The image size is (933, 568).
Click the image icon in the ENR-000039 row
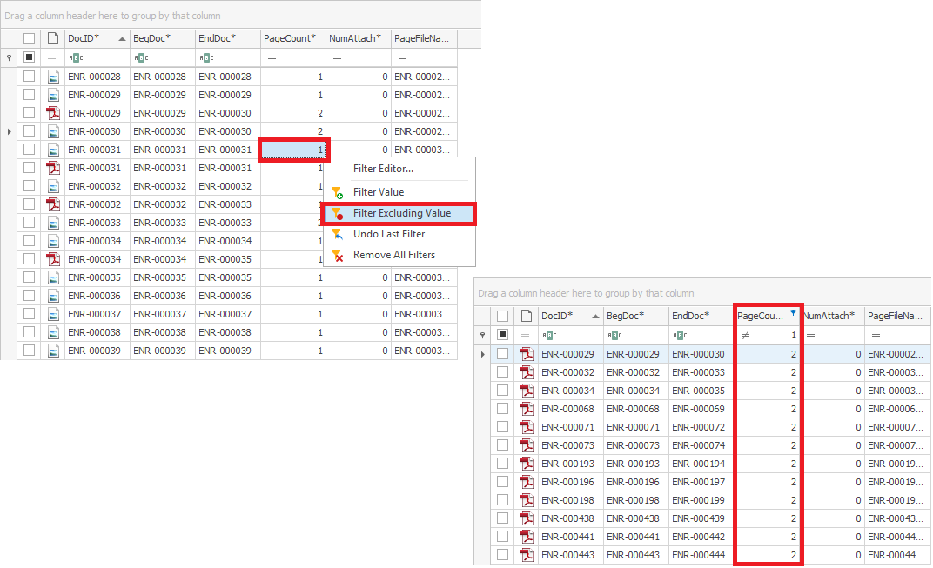53,351
